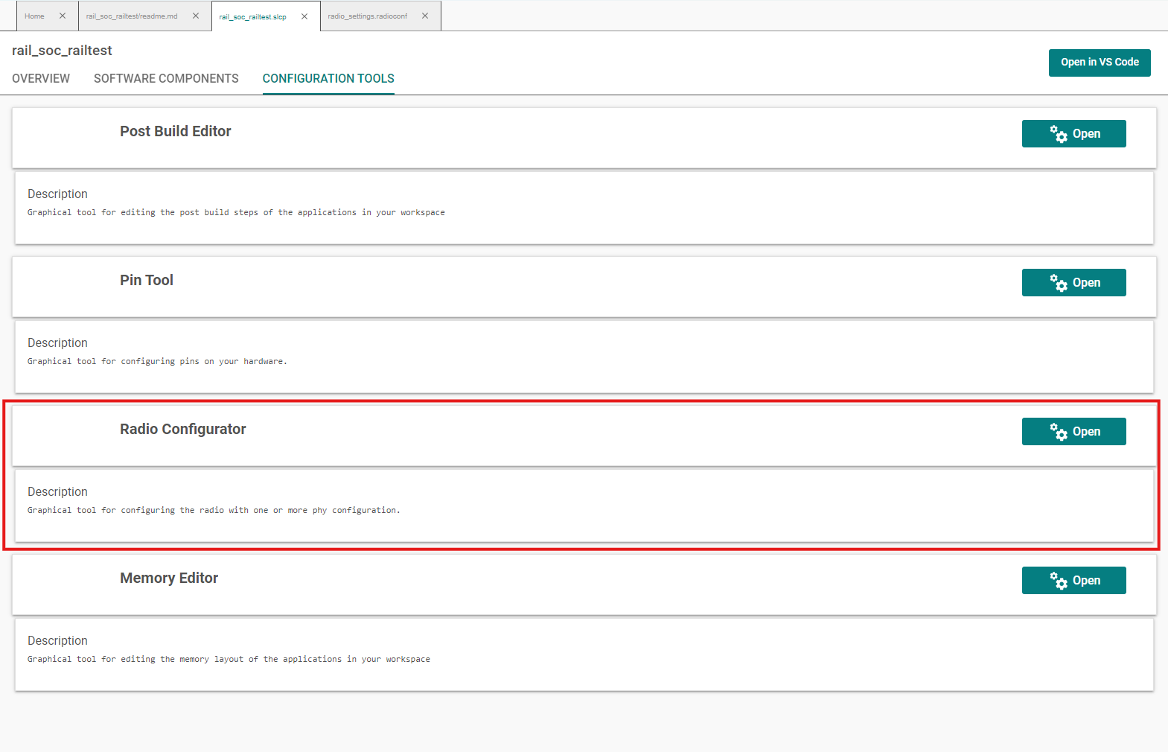
Task: Select the CONFIGURATION TOOLS section
Action: point(328,79)
